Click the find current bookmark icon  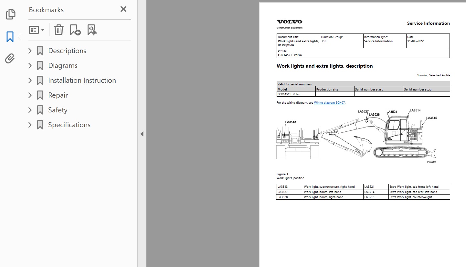[92, 30]
